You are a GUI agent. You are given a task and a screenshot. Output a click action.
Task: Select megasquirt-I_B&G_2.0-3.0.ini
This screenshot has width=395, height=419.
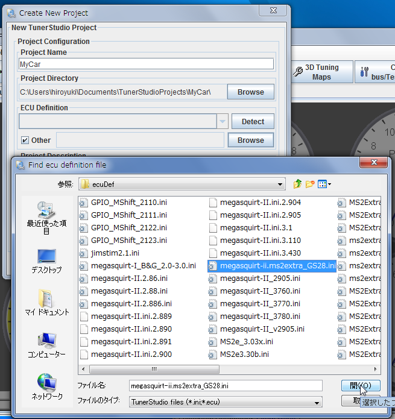144,266
